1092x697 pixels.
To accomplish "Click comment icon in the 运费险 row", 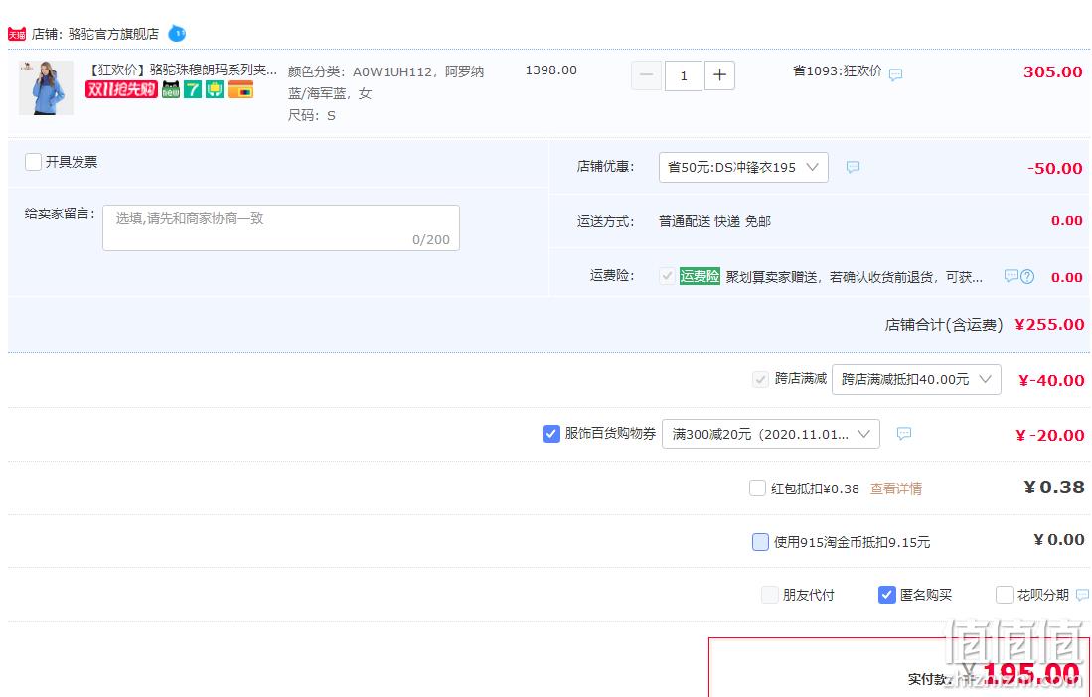I will pos(1011,276).
